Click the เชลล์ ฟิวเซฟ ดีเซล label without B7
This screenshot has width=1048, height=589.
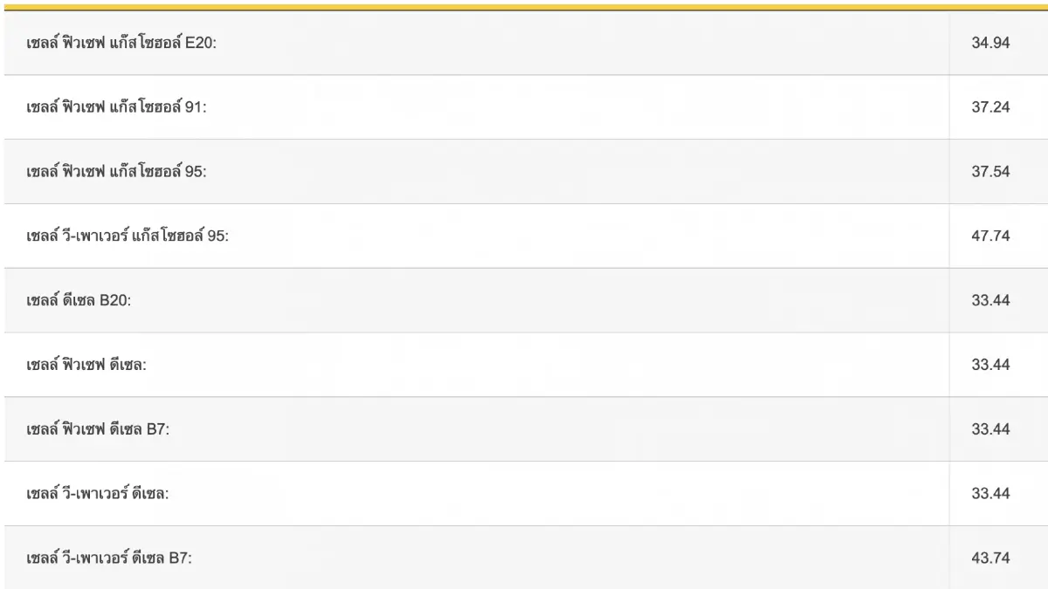pyautogui.click(x=86, y=365)
